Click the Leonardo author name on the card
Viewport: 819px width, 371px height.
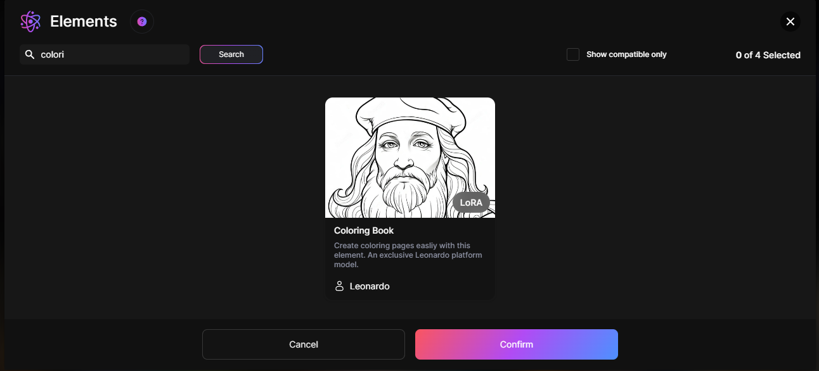click(x=370, y=286)
